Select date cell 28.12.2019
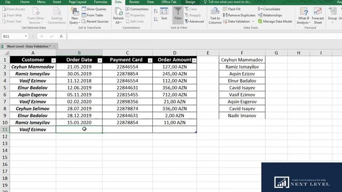Screen dimensions: 342x192 coord(79,116)
